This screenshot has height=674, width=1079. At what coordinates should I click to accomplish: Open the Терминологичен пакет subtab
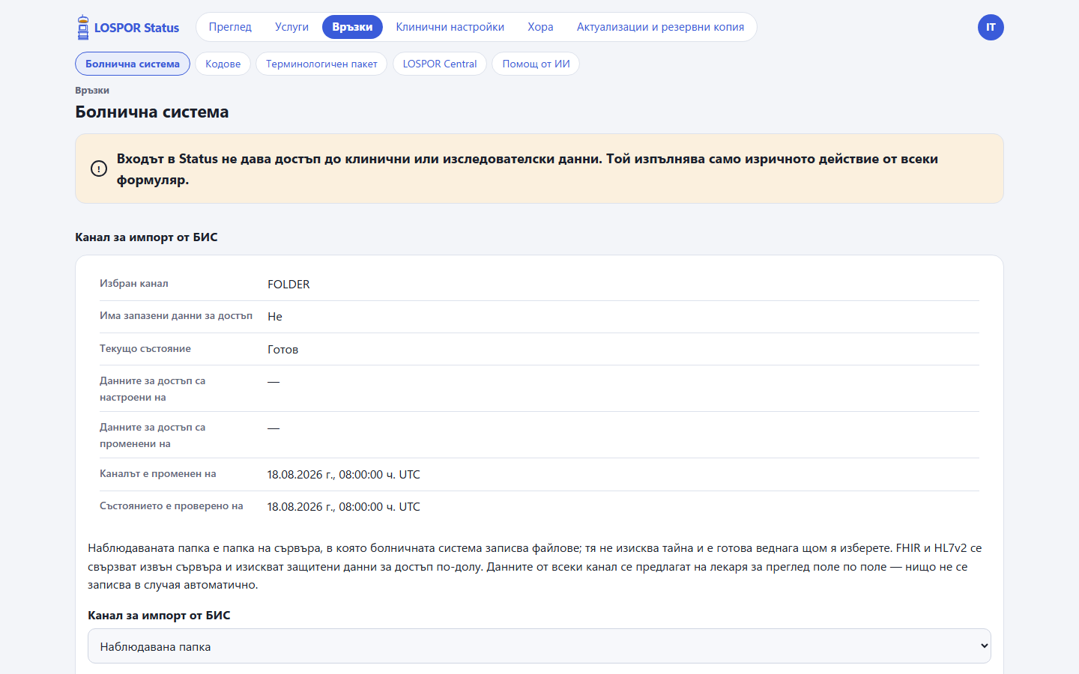[321, 64]
